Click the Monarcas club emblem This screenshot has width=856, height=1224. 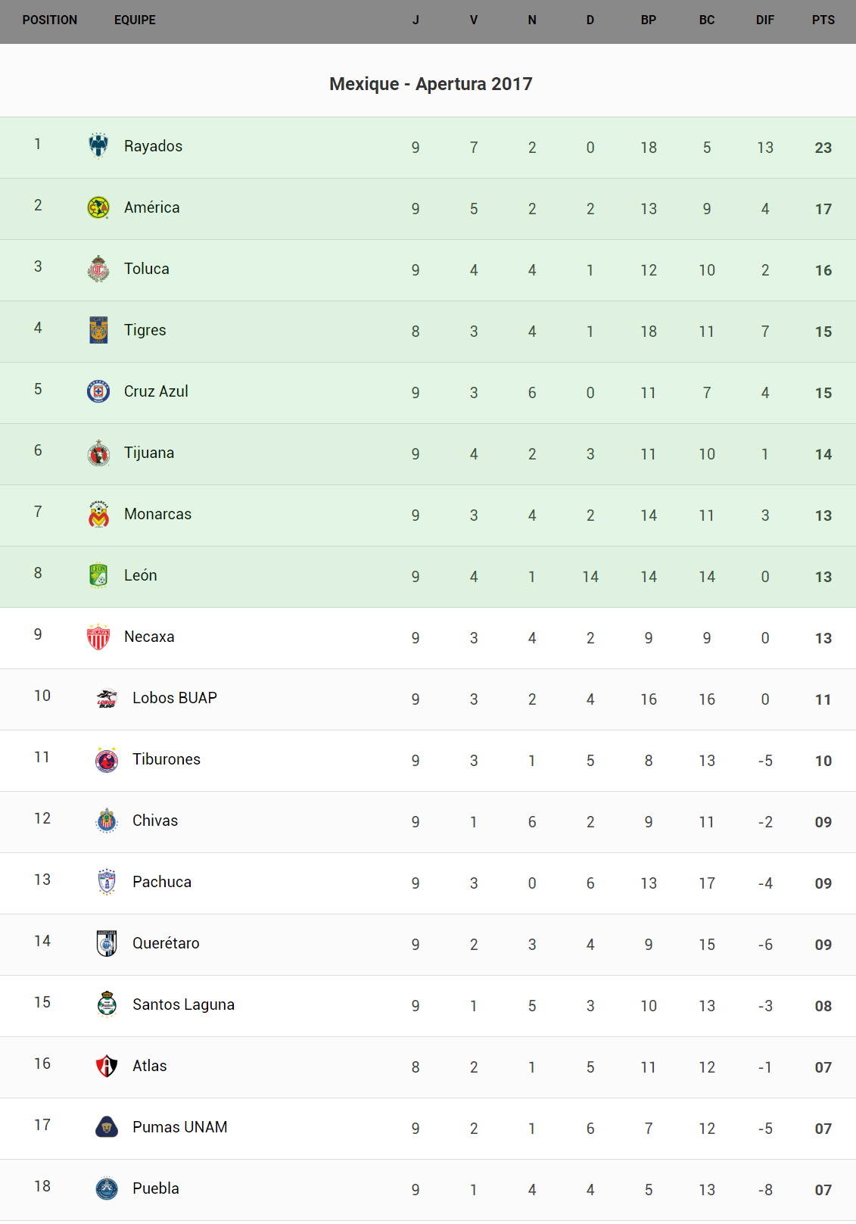click(x=98, y=514)
